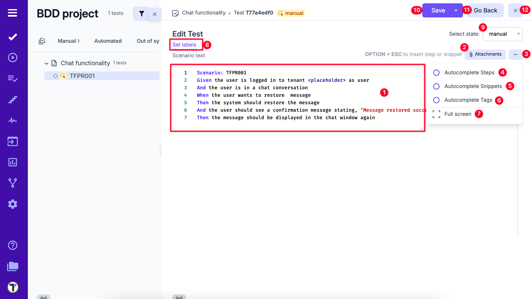Viewport: 532px width, 299px height.
Task: Open the Help question mark icon
Action: coord(12,245)
